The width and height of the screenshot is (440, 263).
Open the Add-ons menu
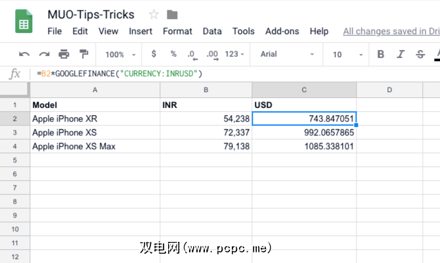[282, 31]
